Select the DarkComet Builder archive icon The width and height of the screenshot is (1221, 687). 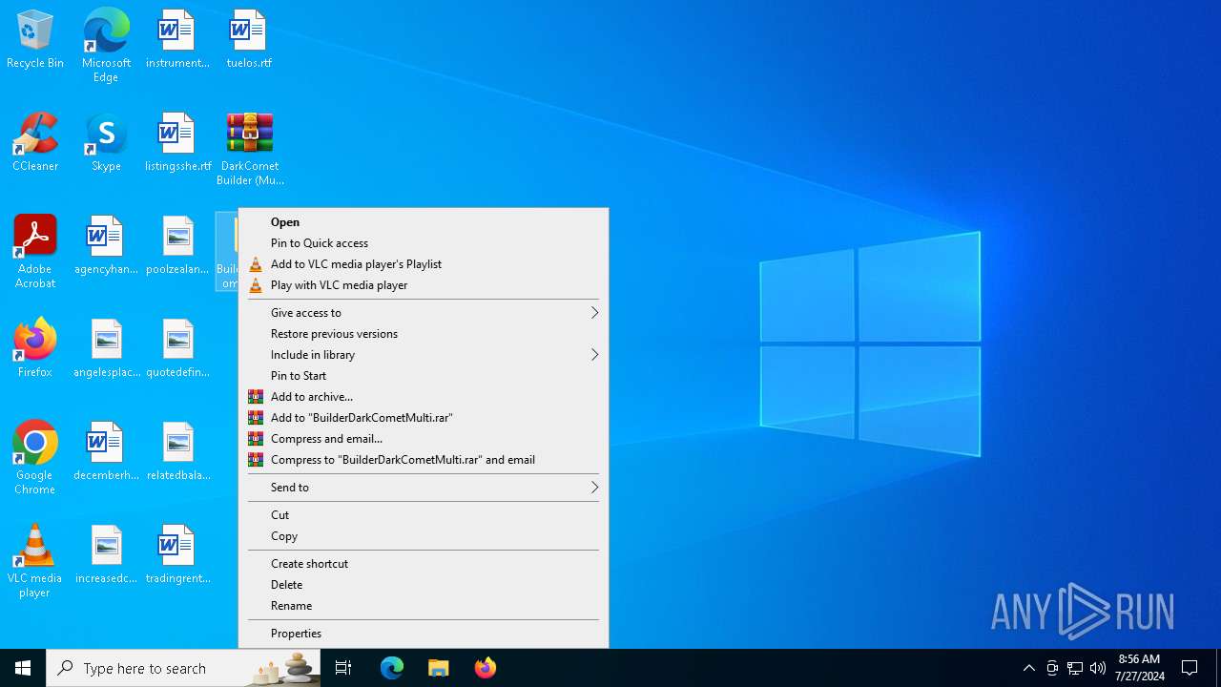point(250,149)
